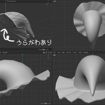Click the perspective viewport XYZ axis gizmo
The width and height of the screenshot is (105, 105).
pyautogui.click(x=47, y=3)
